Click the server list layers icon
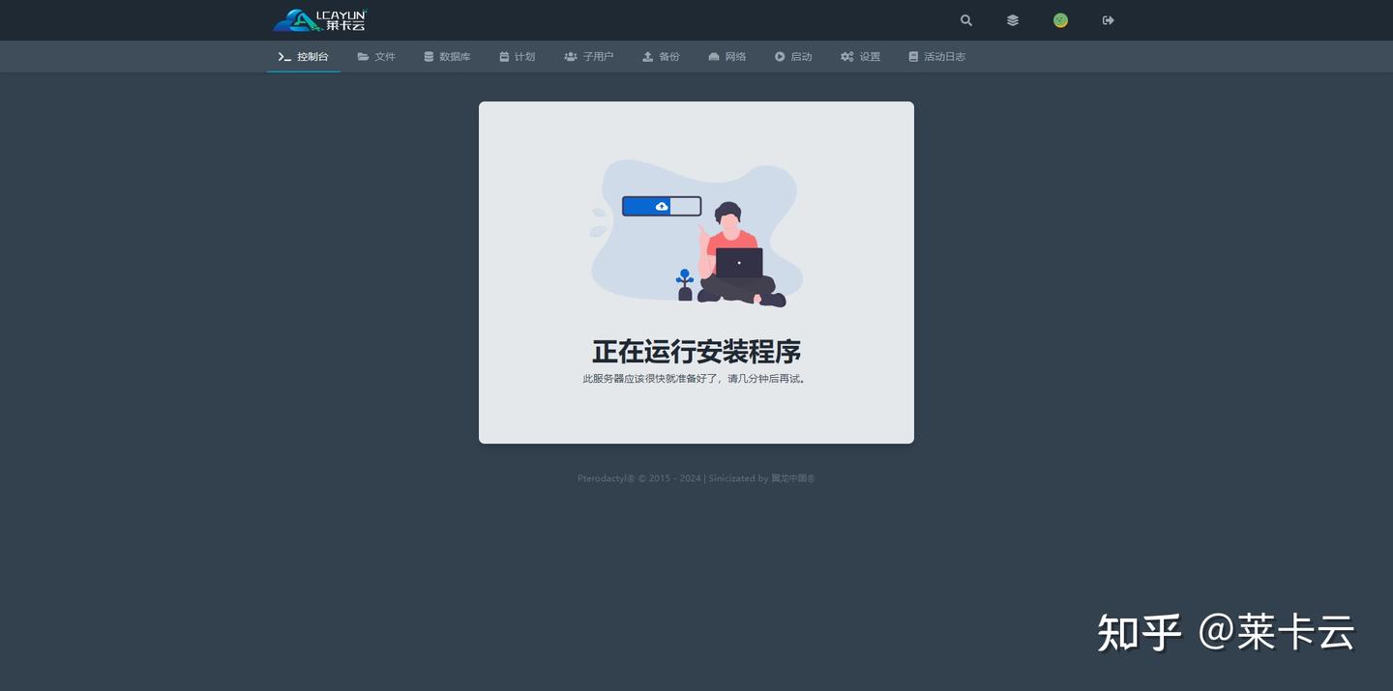This screenshot has height=691, width=1393. (1012, 20)
